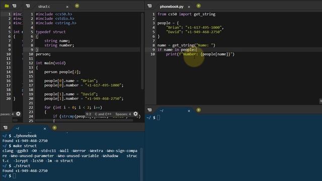322x181 pixels.
Task: Close the left terminal tab
Action: pyautogui.click(x=45, y=129)
